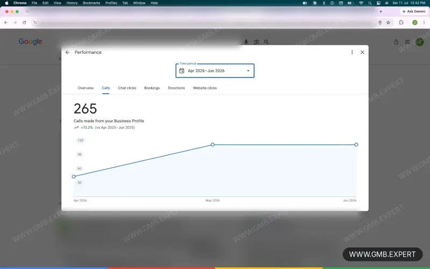Viewport: 430px width, 269px height.
Task: Click the search by image camera icon
Action: click(x=256, y=42)
